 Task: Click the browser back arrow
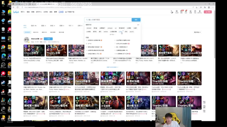tap(14, 7)
